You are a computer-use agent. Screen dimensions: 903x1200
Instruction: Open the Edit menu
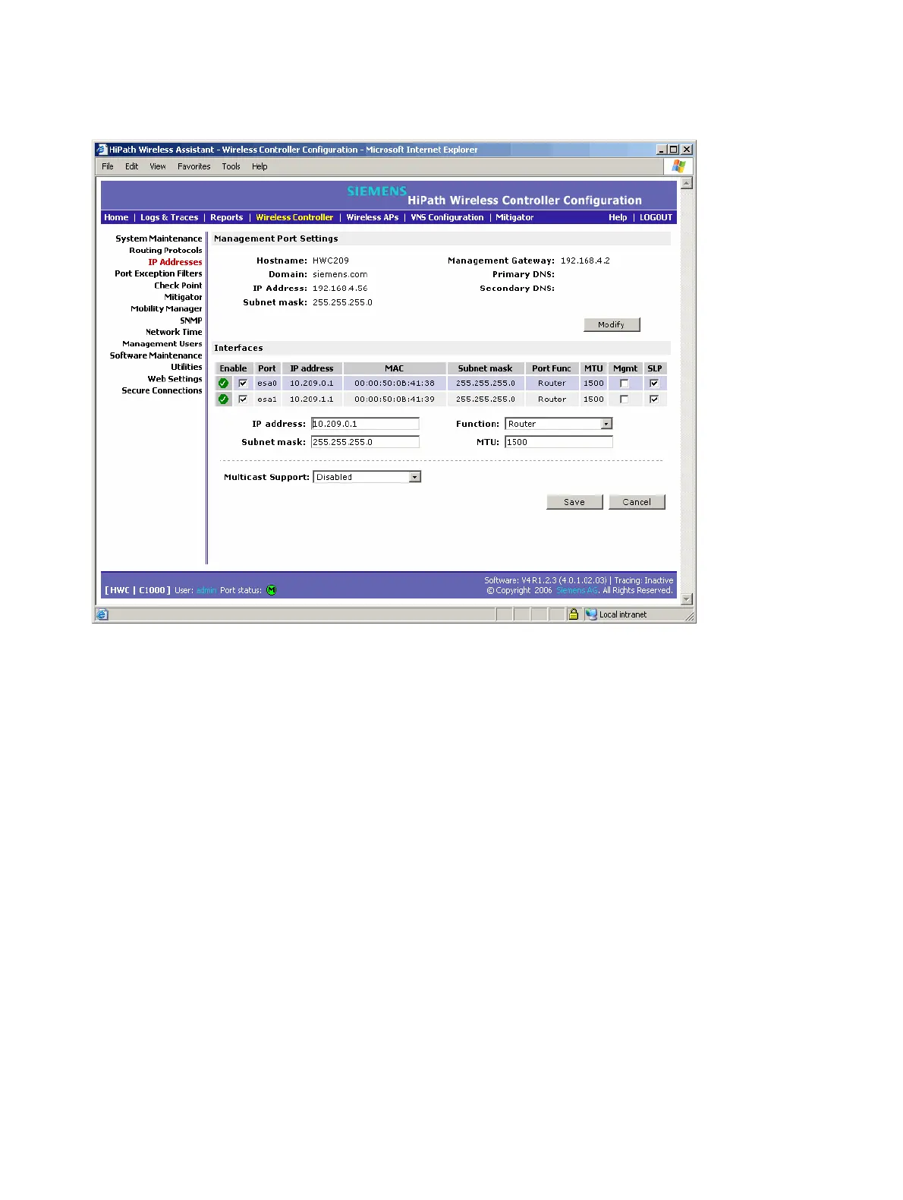[132, 166]
